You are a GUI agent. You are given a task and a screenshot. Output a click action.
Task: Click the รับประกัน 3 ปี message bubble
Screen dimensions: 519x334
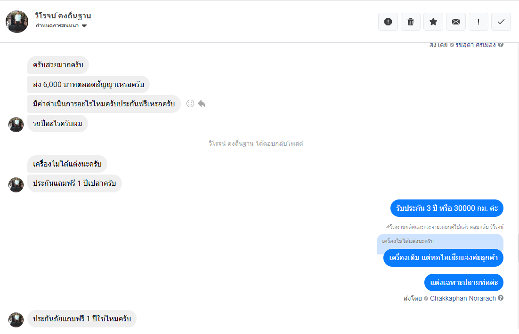pyautogui.click(x=447, y=208)
